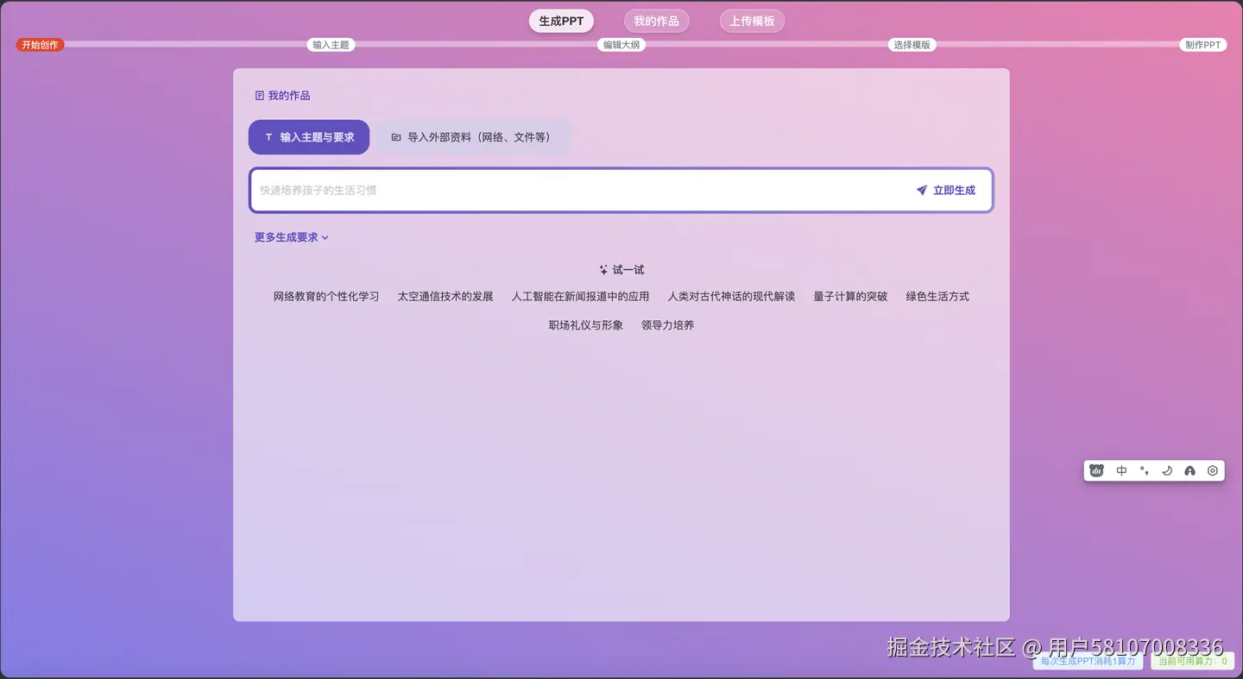
Task: Open the font style A icon
Action: 1189,470
